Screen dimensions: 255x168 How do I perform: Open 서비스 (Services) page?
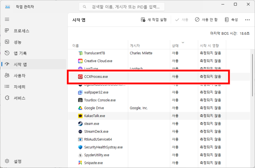tap(34, 98)
